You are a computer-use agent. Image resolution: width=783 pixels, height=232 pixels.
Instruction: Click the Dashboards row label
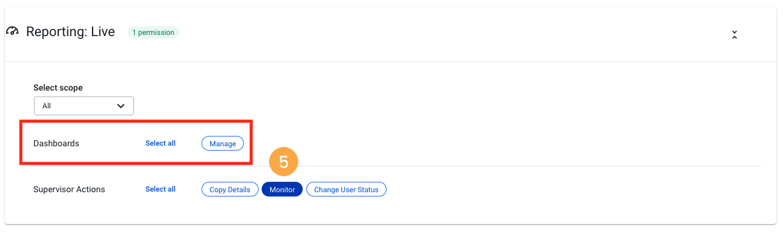pos(56,143)
